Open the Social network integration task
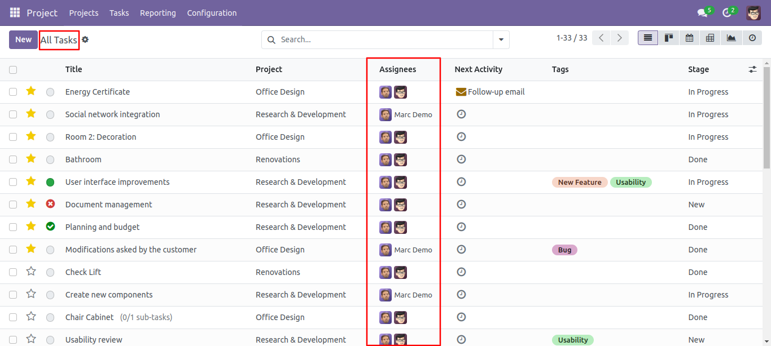 click(112, 114)
